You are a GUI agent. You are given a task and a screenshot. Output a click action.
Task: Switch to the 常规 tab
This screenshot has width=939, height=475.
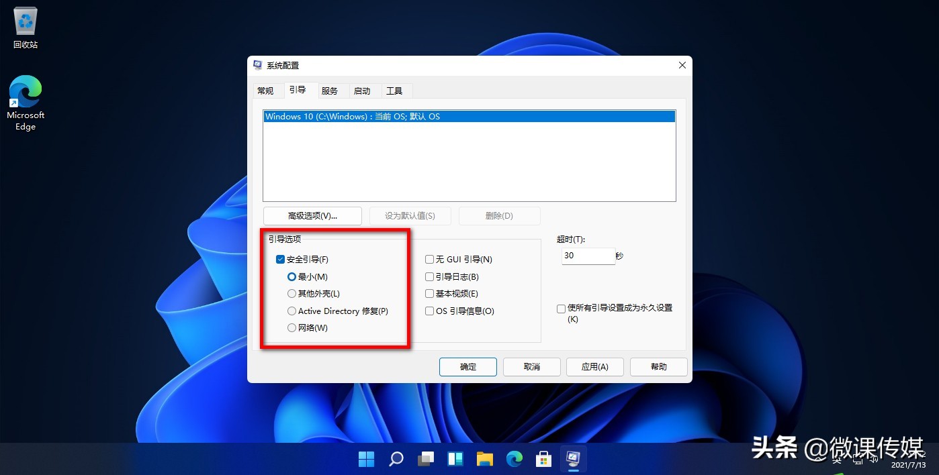265,91
